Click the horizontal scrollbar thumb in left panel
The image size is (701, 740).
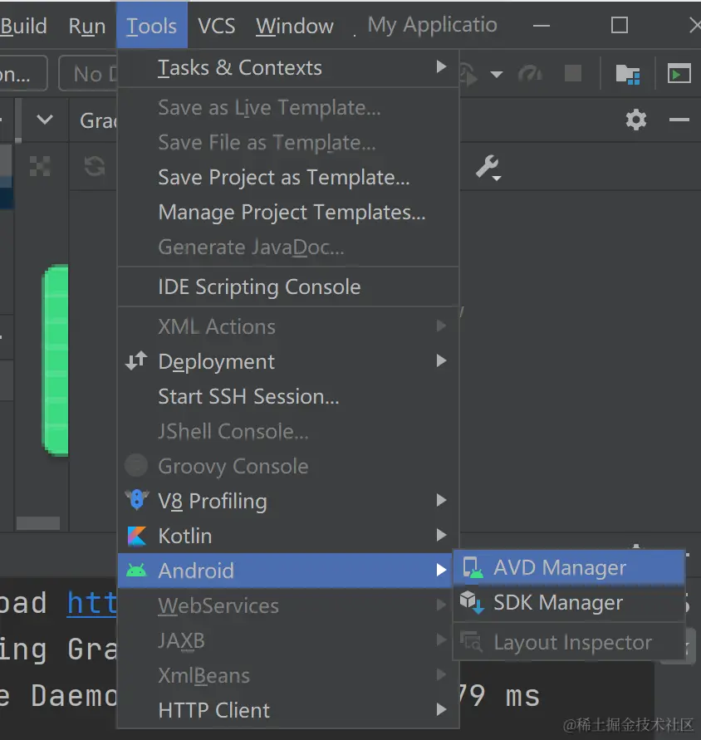coord(37,523)
